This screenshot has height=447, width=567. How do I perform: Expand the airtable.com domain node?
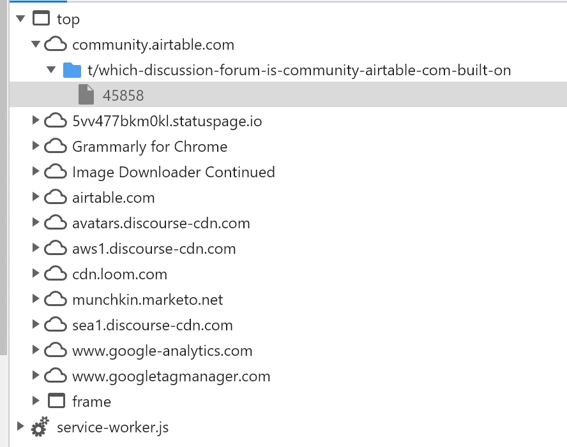[36, 197]
